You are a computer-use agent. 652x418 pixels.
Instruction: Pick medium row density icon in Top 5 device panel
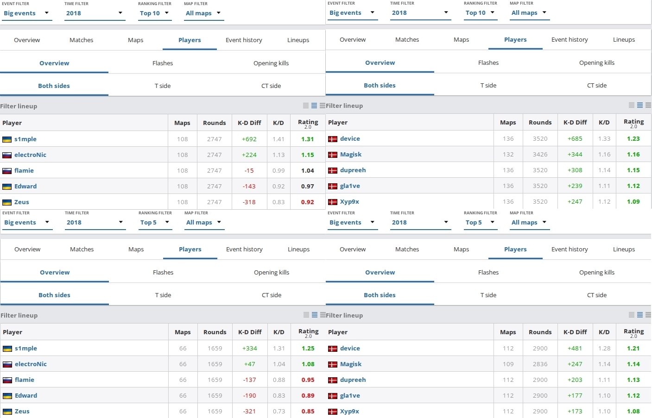[x=640, y=315]
